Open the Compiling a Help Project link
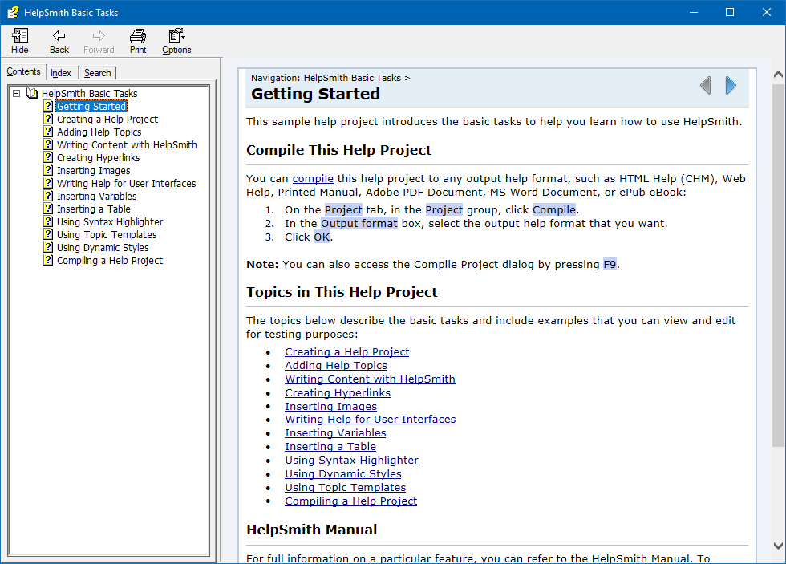786x564 pixels. click(351, 501)
